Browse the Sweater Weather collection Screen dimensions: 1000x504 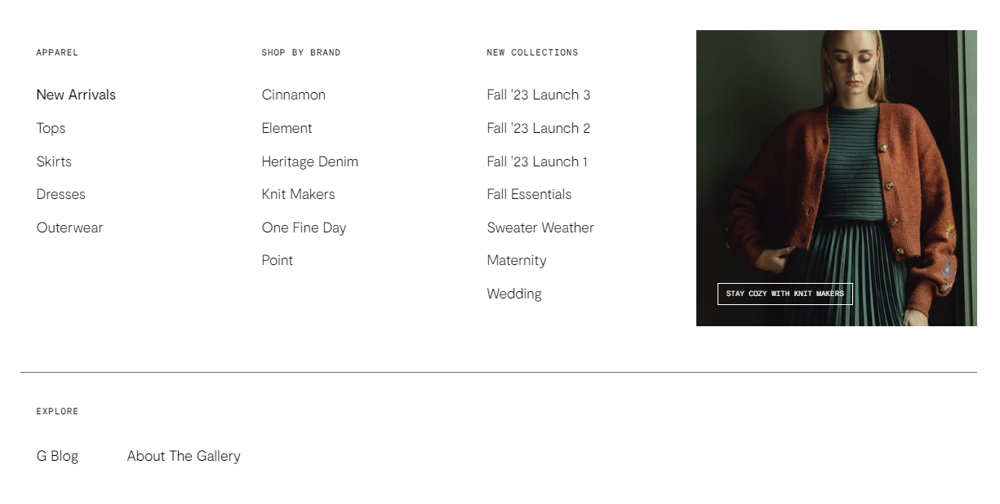[540, 228]
